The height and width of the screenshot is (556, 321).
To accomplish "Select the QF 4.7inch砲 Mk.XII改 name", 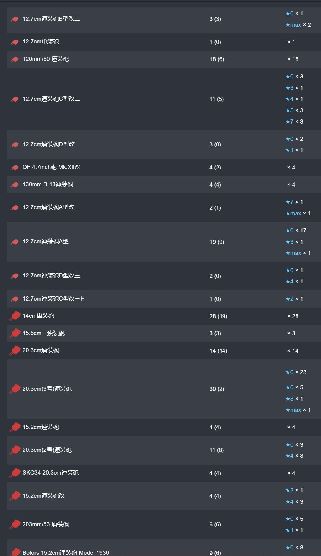I will coord(52,167).
